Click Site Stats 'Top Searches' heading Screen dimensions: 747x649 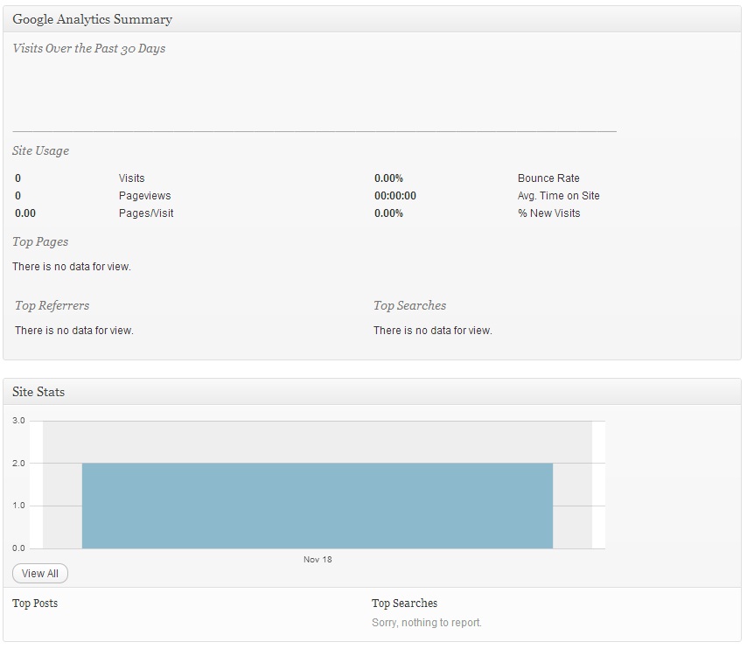click(404, 604)
